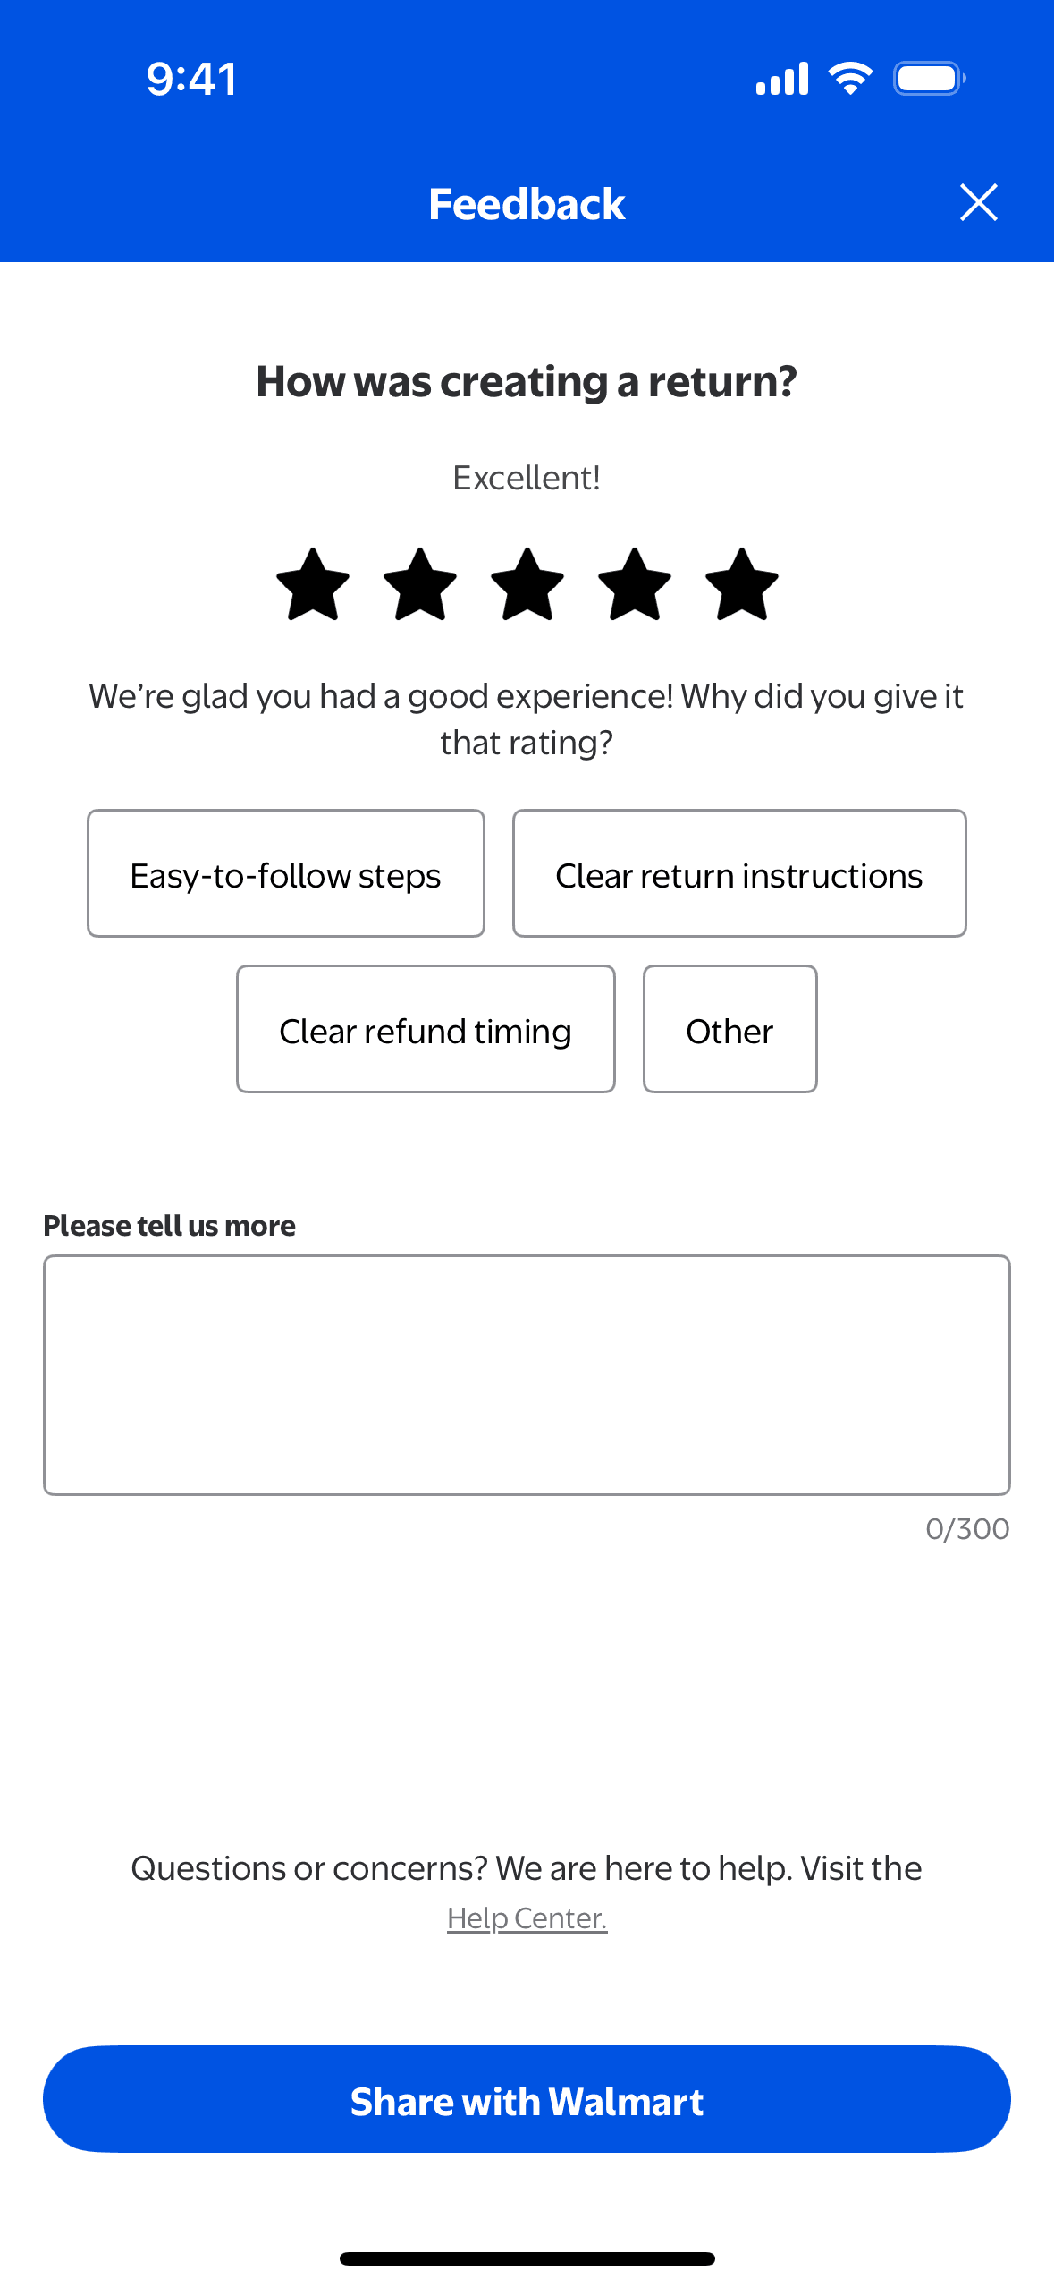The width and height of the screenshot is (1054, 2287).
Task: Tap the 9:41 clock in status bar
Action: point(192,79)
